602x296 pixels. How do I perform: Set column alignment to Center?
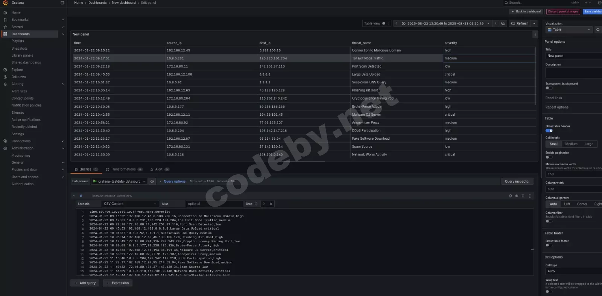pos(582,204)
